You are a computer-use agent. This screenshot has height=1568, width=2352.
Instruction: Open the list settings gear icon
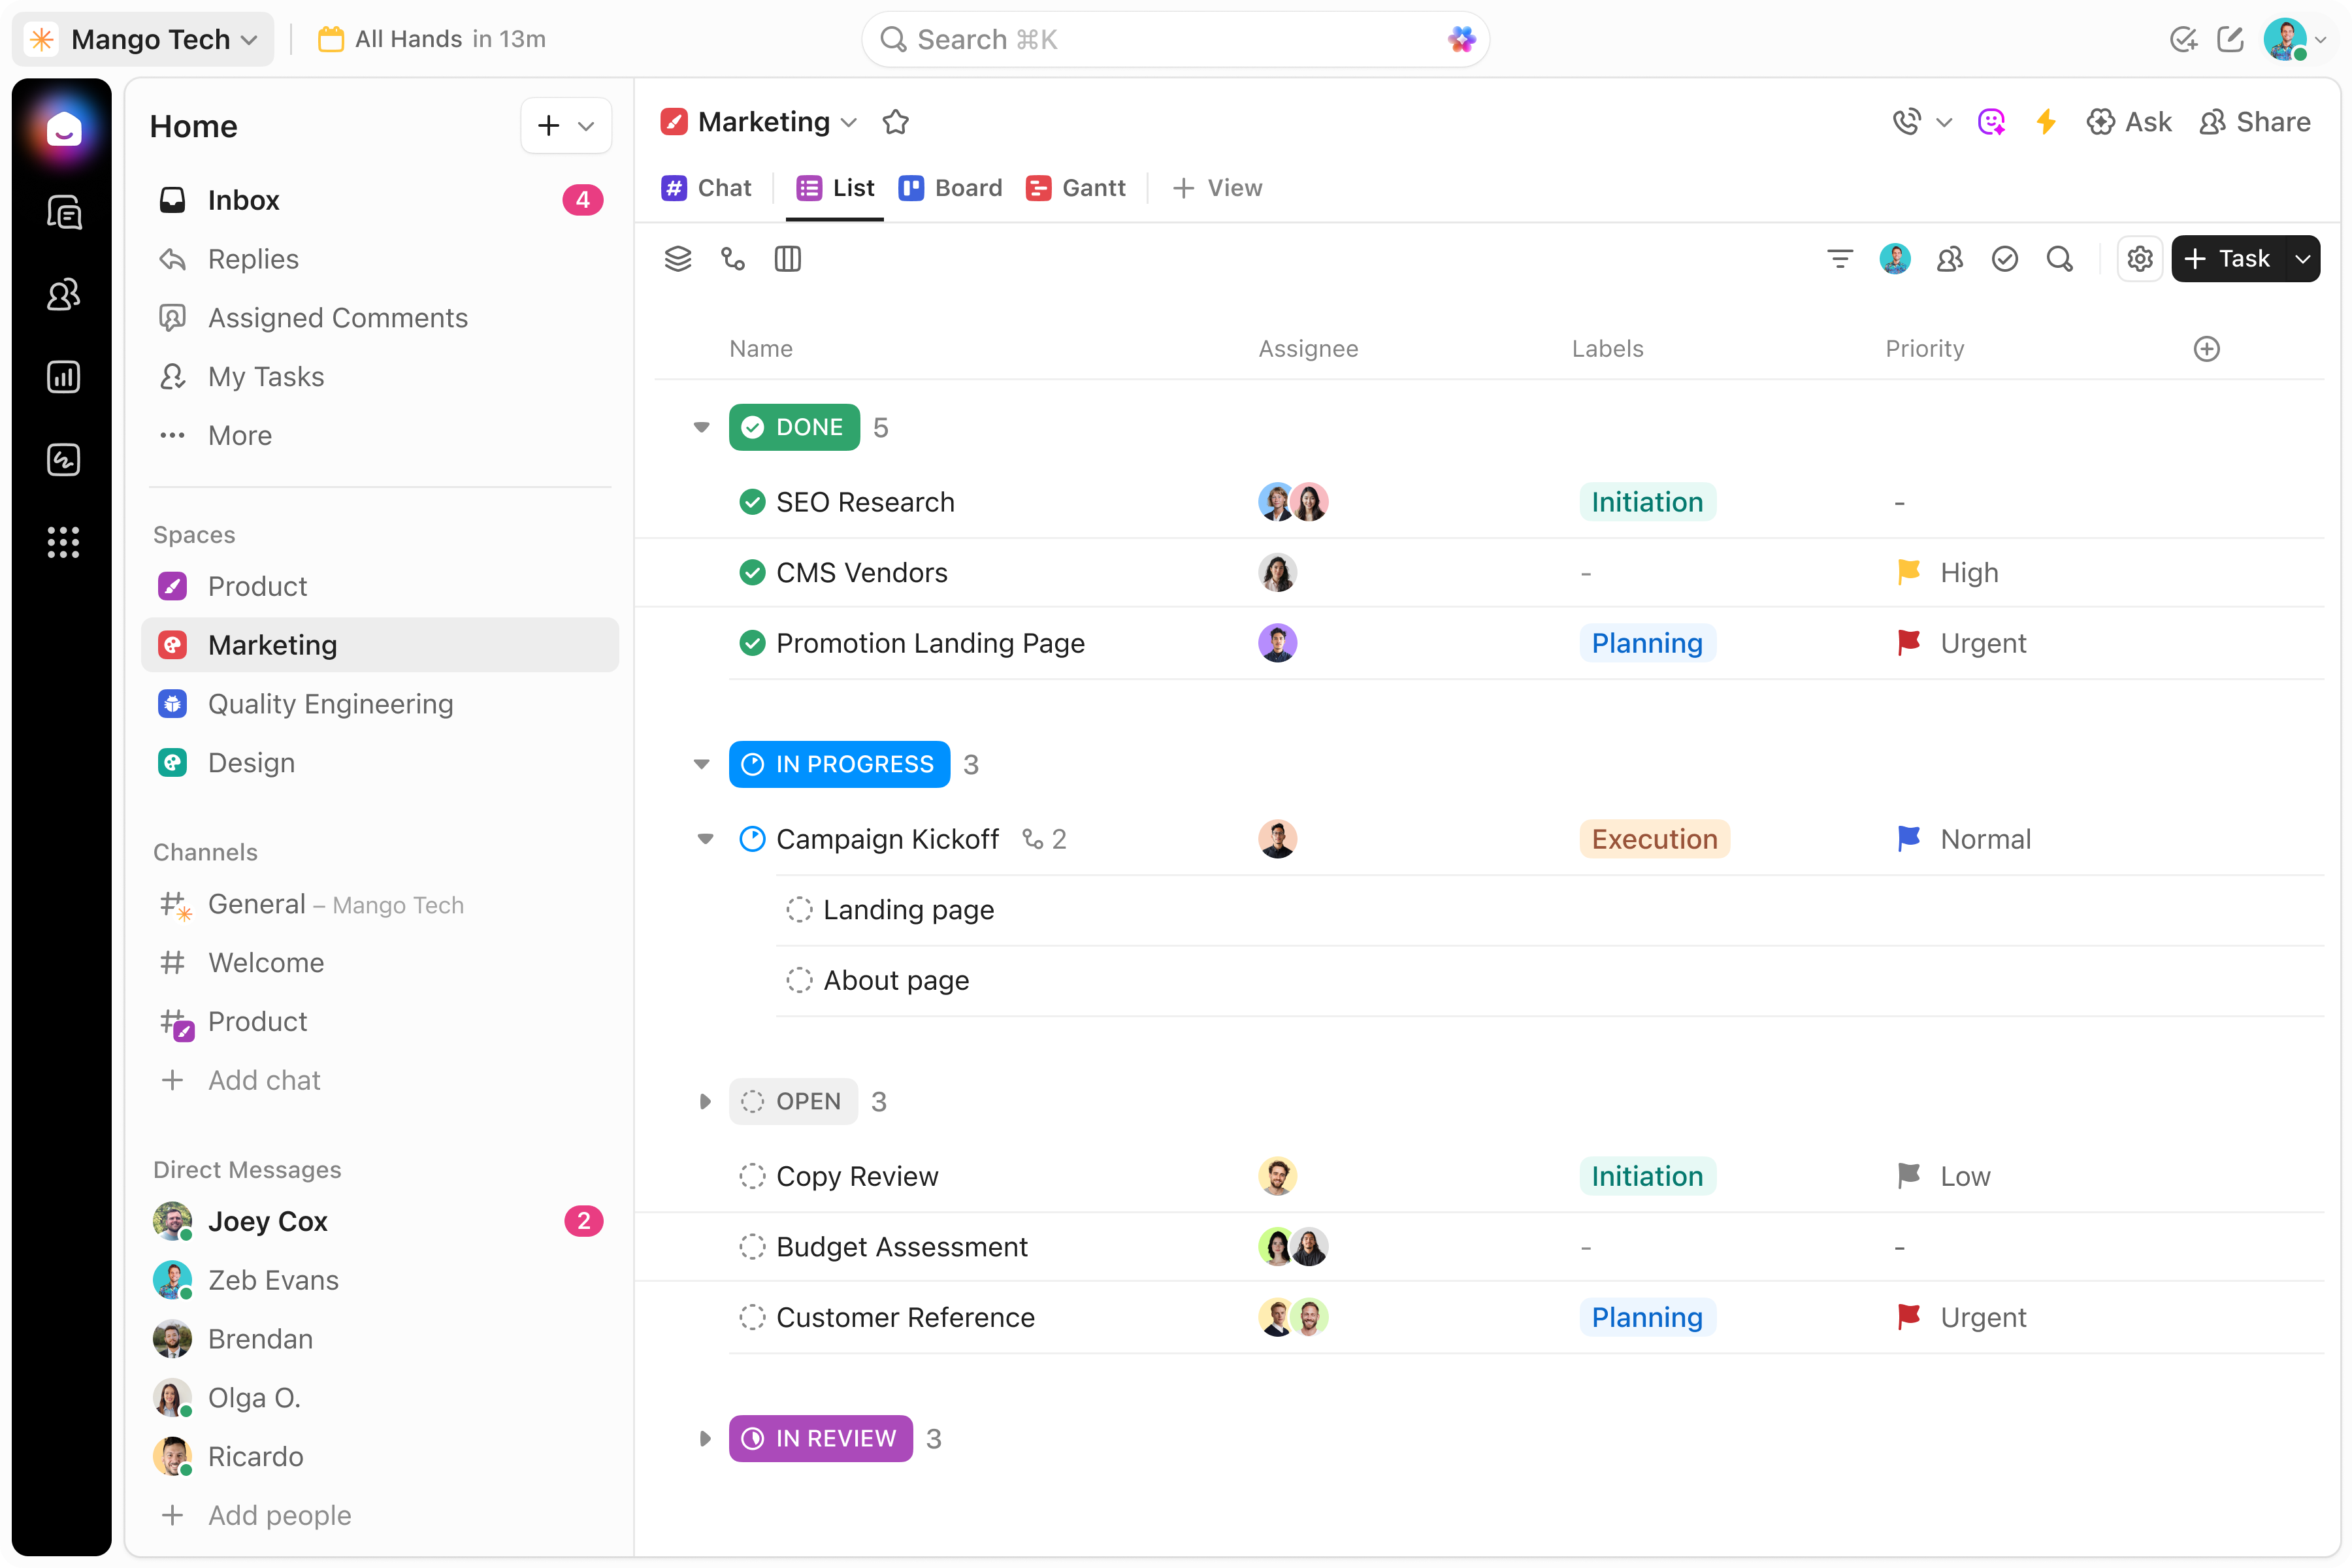2139,259
